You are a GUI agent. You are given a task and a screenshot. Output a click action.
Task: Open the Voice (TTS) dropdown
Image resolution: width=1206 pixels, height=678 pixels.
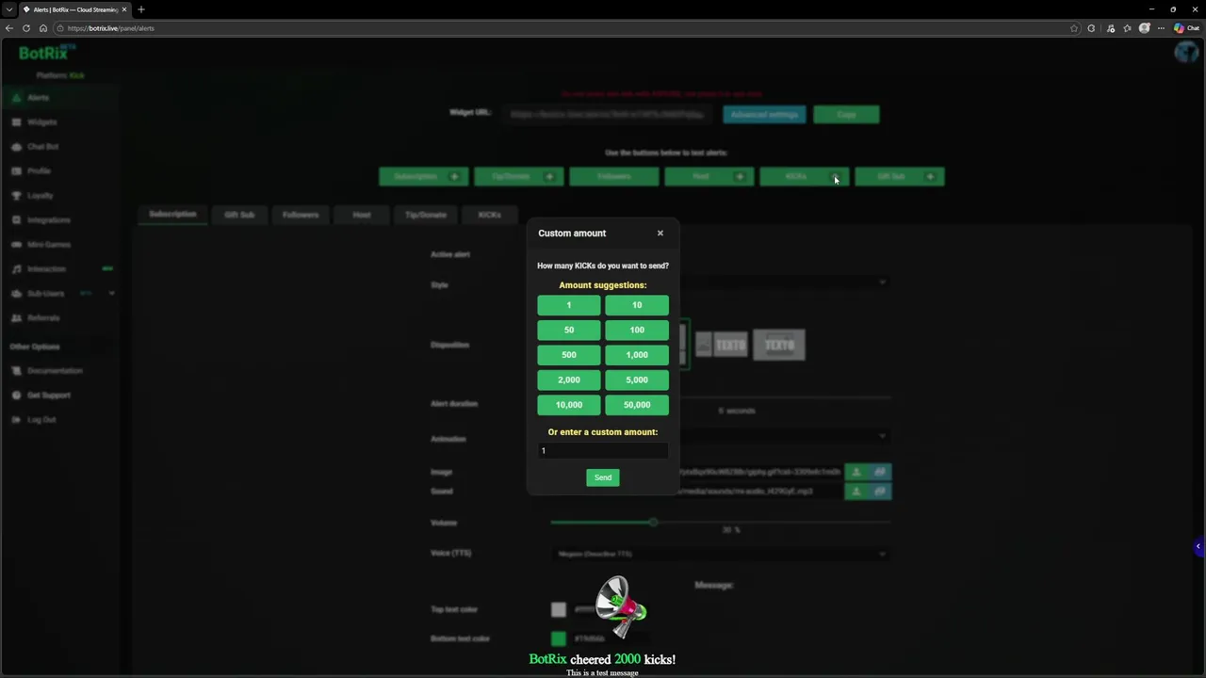(721, 554)
